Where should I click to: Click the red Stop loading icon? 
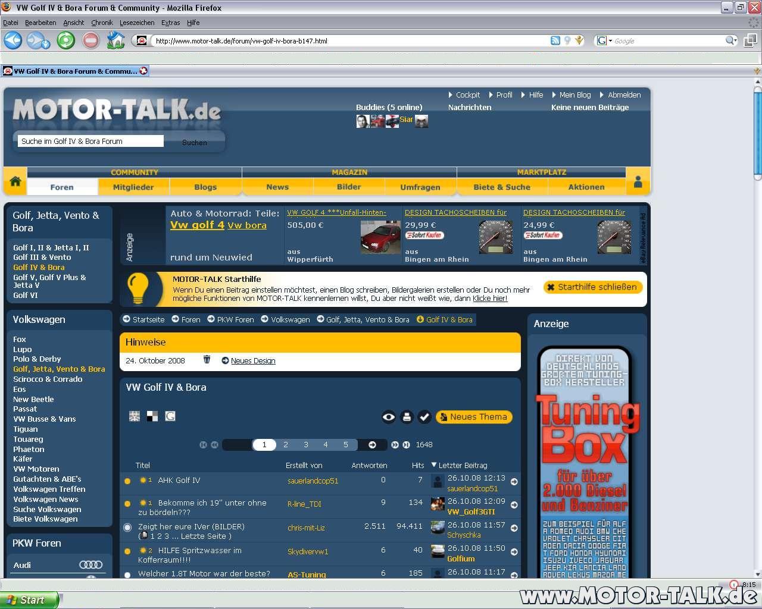coord(90,40)
